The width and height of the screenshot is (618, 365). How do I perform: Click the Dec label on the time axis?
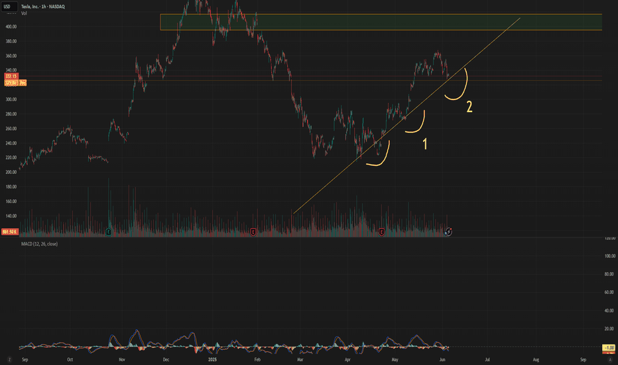(166, 360)
